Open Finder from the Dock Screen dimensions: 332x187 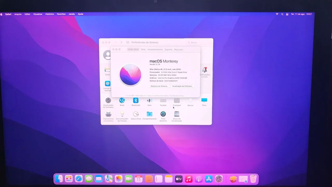point(59,179)
